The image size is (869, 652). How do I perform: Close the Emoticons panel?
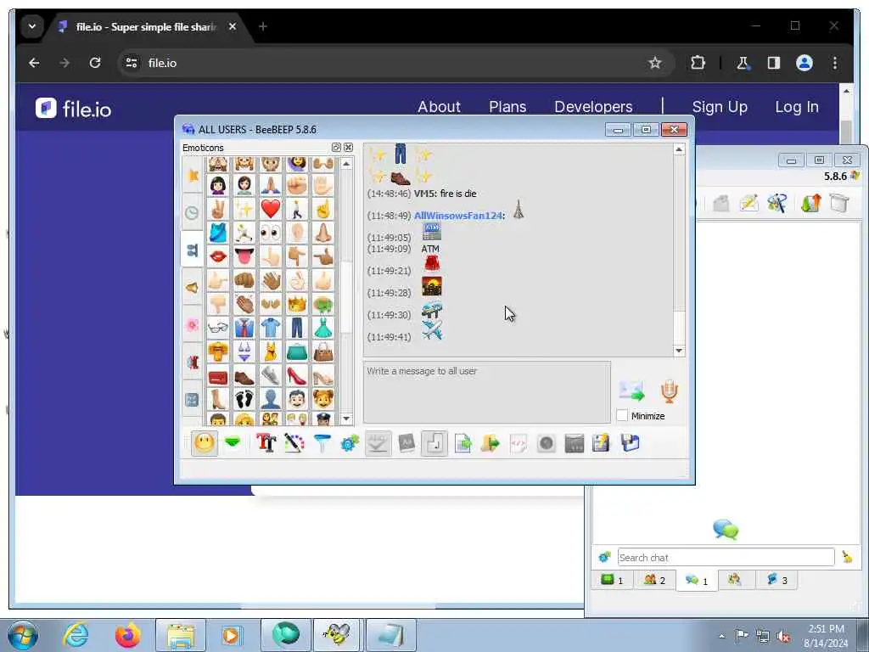click(x=348, y=148)
